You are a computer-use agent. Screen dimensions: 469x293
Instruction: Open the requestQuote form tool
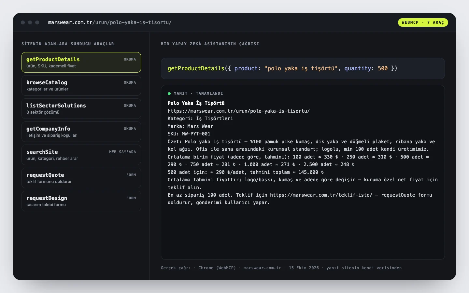pyautogui.click(x=81, y=178)
